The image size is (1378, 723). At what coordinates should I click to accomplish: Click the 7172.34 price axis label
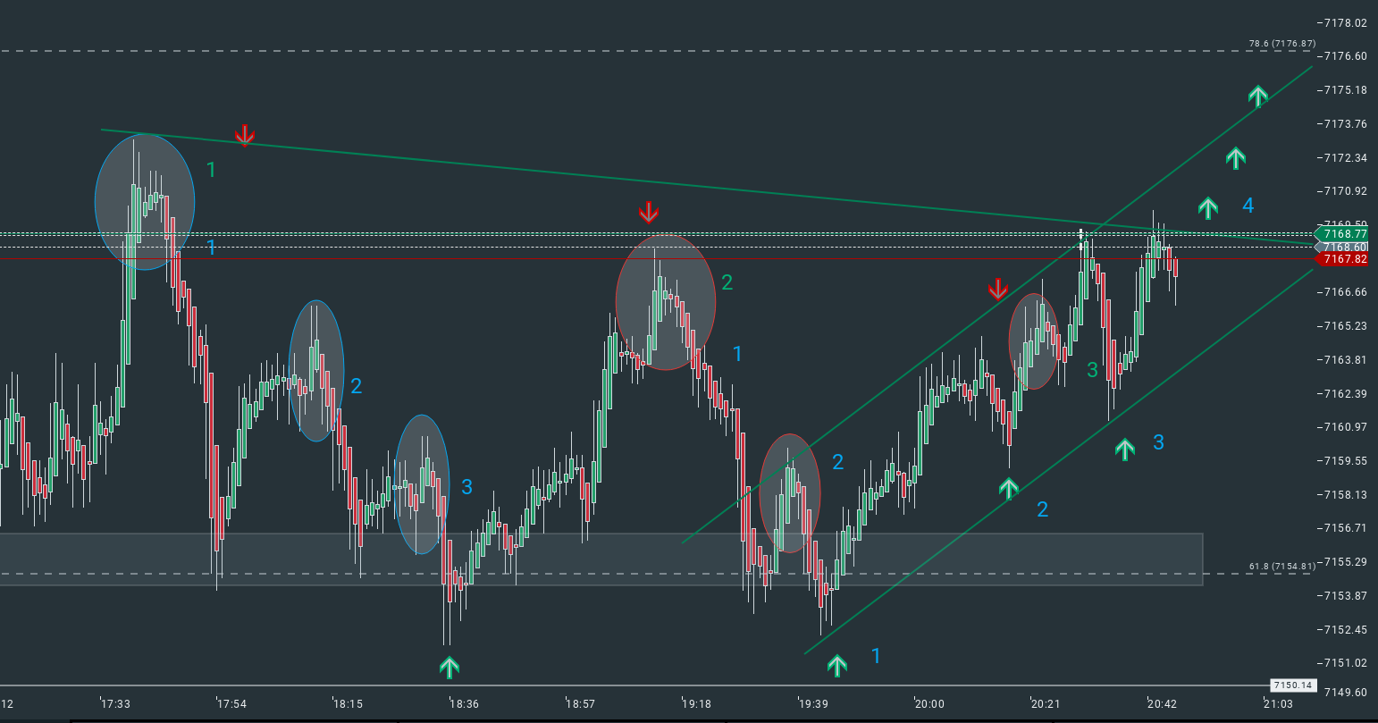coord(1348,158)
